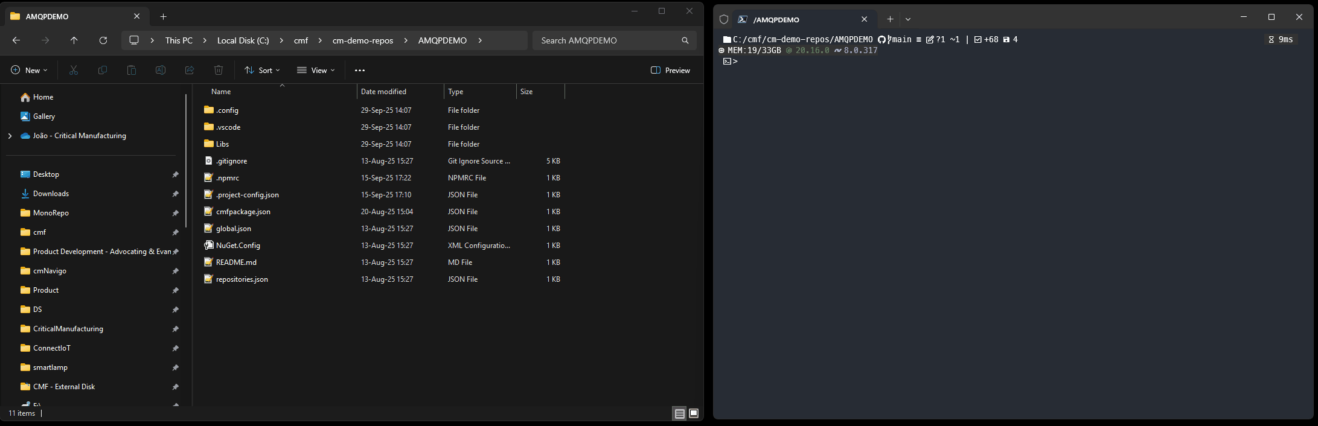This screenshot has width=1318, height=426.
Task: Click the Share icon in toolbar
Action: coord(190,71)
